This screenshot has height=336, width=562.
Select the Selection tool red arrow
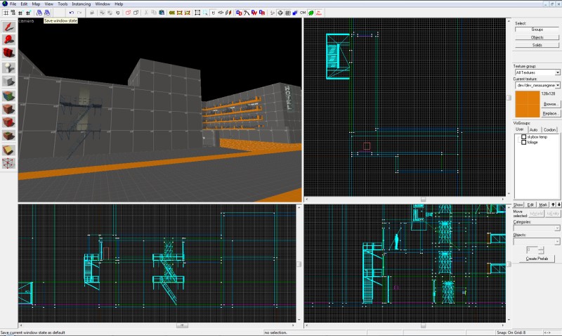8,27
